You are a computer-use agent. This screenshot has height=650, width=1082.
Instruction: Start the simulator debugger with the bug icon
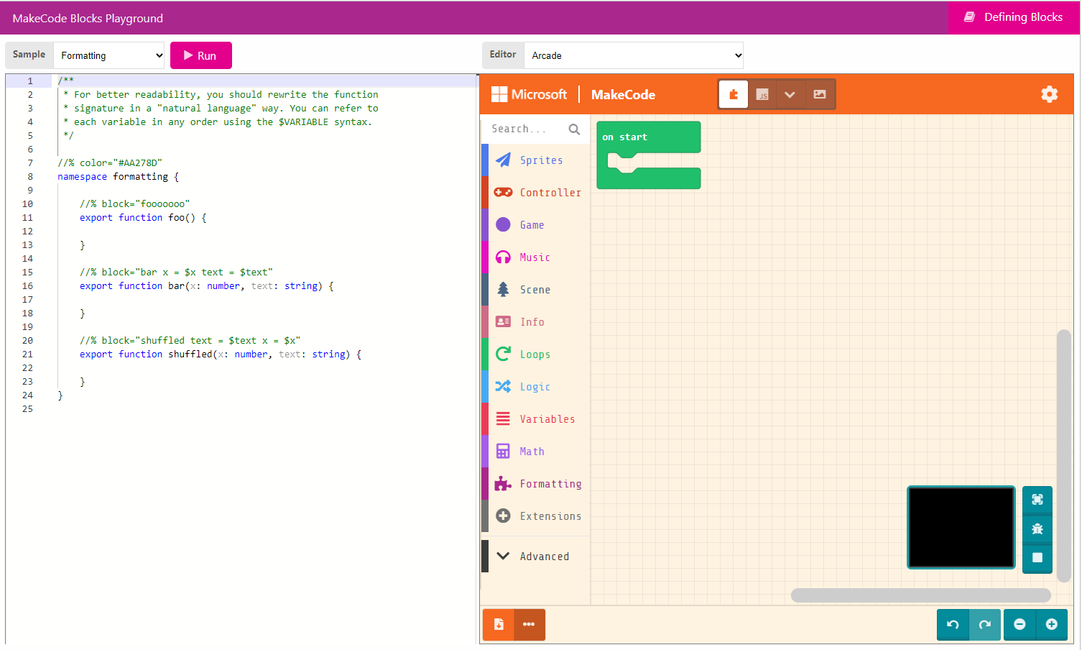(x=1037, y=528)
